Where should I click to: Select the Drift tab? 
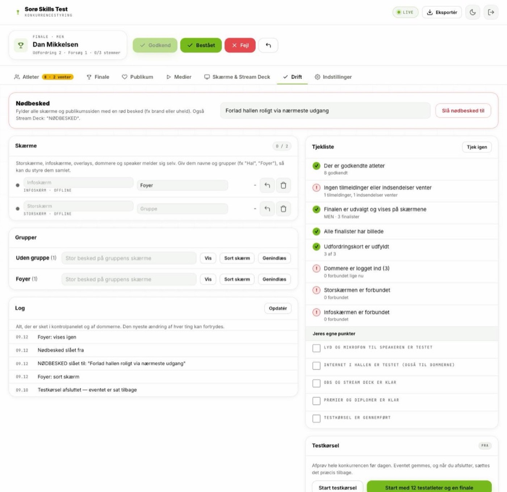coord(292,77)
